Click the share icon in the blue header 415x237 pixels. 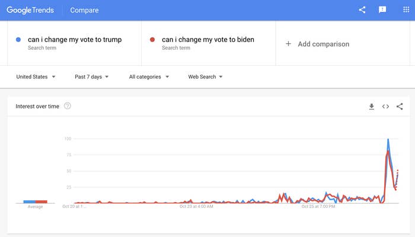[362, 10]
